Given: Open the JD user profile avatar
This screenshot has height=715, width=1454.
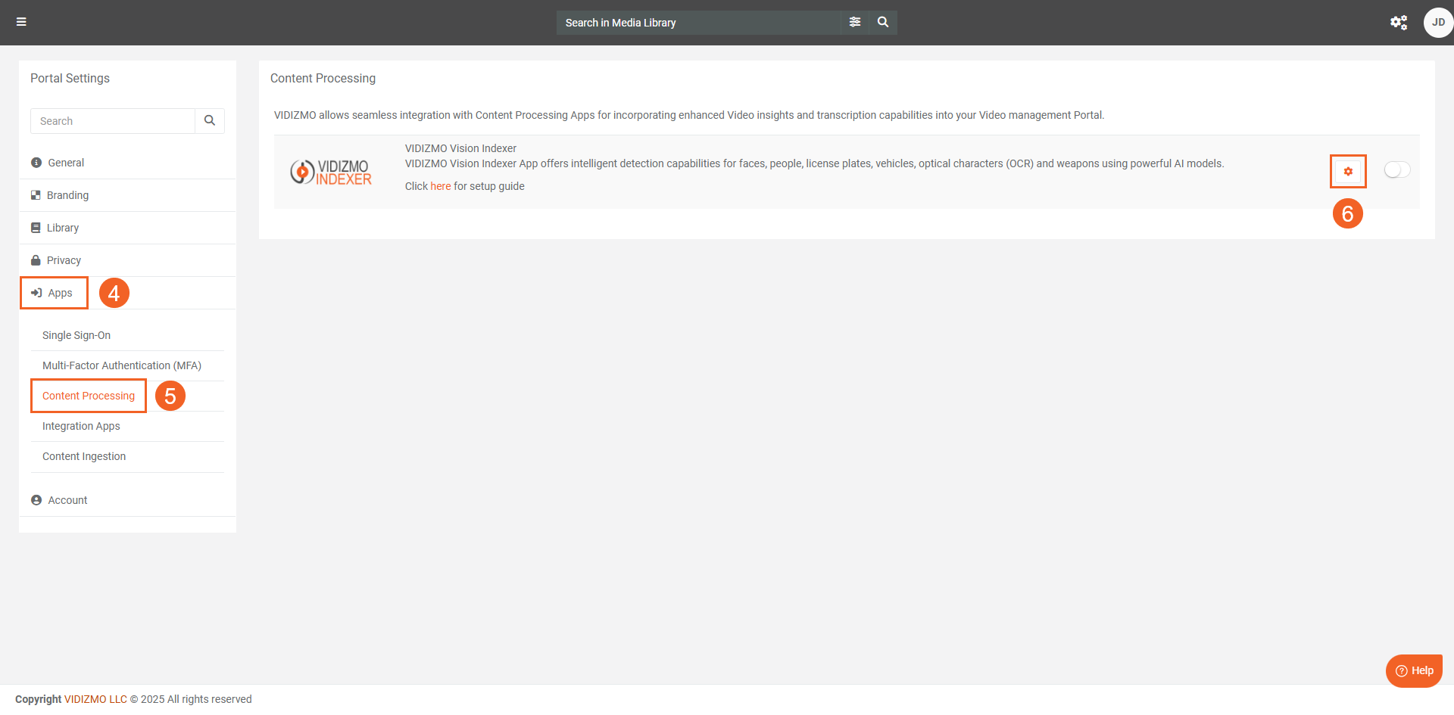Looking at the screenshot, I should point(1437,22).
